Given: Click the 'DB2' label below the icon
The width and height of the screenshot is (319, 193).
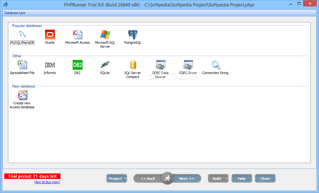Looking at the screenshot, I should [x=77, y=73].
